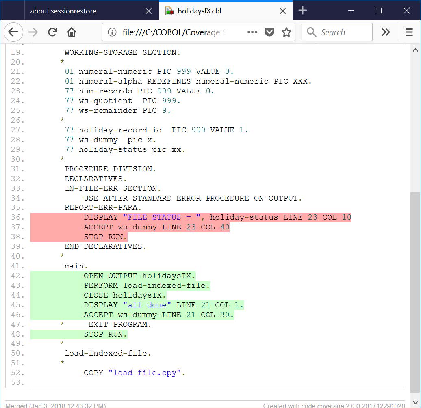Open the page actions ellipsis menu

252,32
